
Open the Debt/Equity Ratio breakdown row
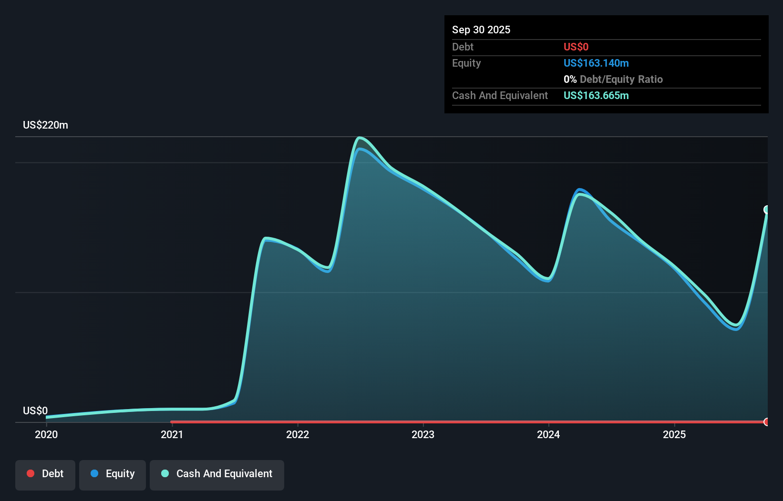613,79
